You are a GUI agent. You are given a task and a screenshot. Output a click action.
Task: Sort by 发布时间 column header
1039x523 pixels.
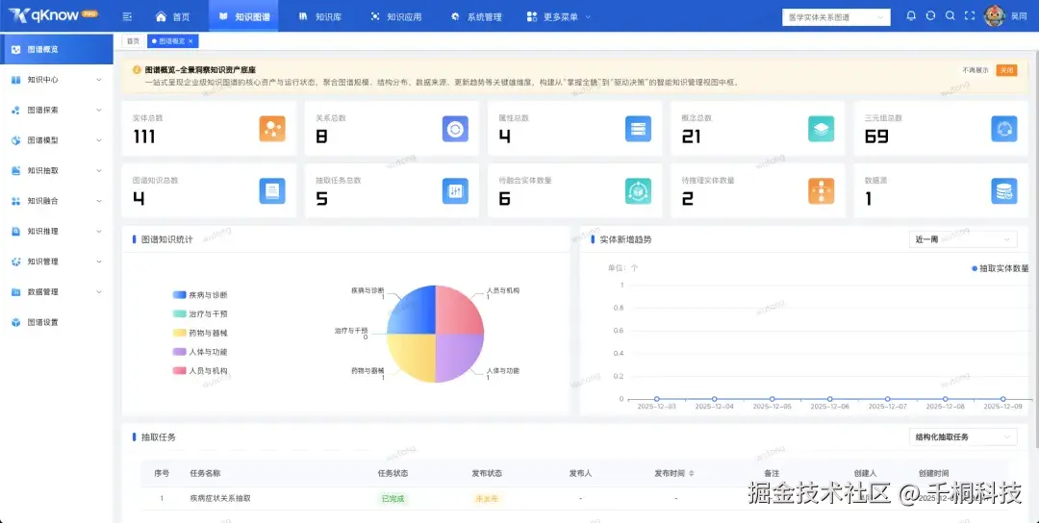[673, 473]
